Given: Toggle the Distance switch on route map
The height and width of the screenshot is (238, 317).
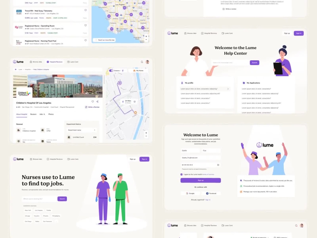Looking at the screenshot, I should (x=111, y=71).
